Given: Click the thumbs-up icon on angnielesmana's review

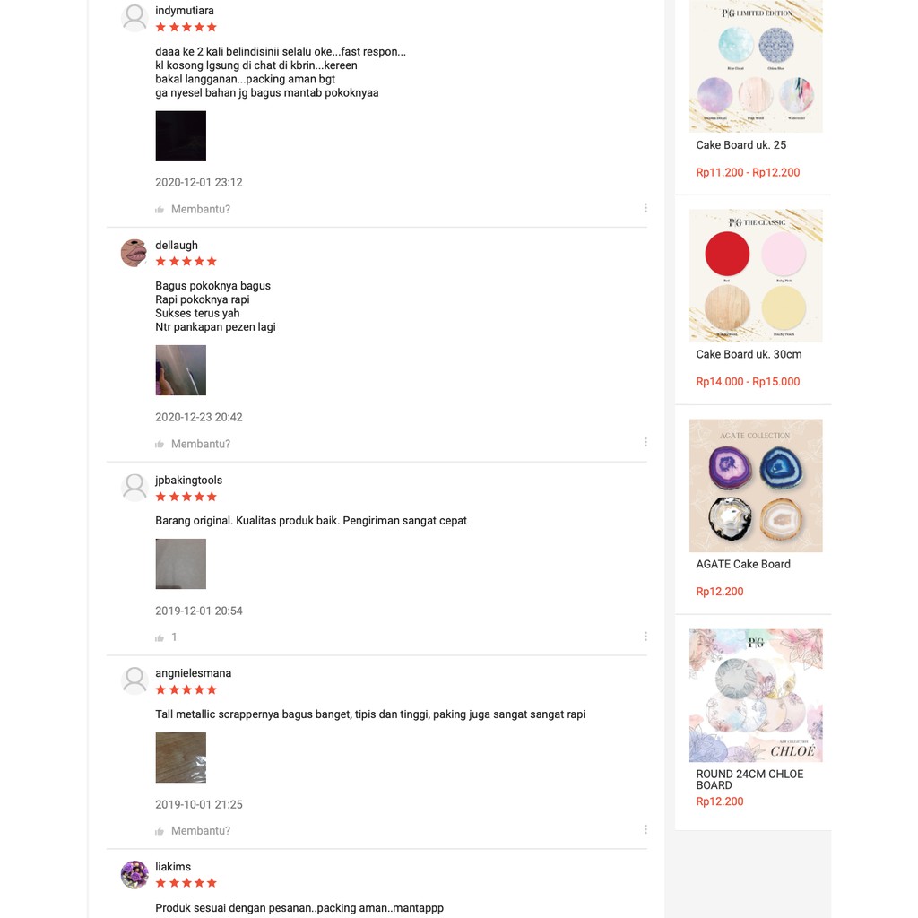Looking at the screenshot, I should click(x=160, y=832).
